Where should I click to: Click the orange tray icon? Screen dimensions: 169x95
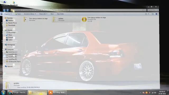146,93
